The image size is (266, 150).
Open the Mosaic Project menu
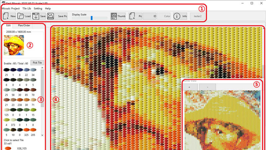11,8
